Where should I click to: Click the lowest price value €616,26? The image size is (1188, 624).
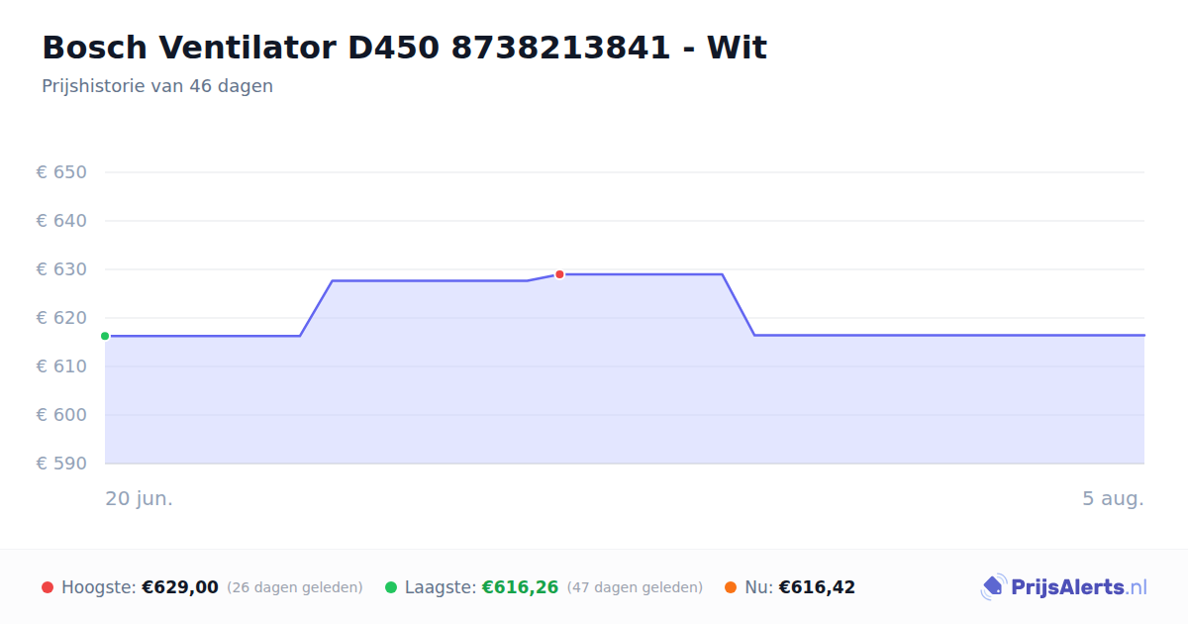pos(520,587)
